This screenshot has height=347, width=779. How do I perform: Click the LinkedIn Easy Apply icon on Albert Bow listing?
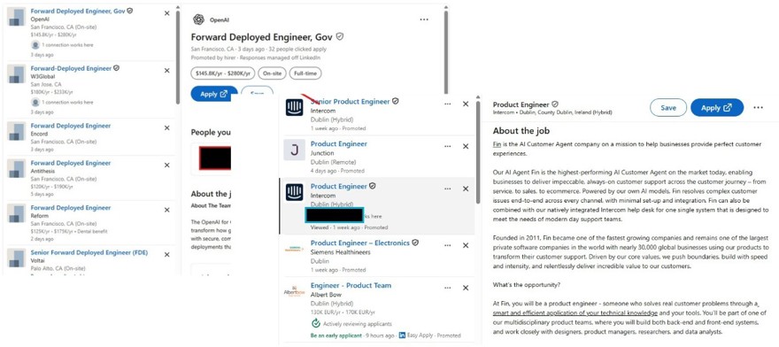[402, 335]
